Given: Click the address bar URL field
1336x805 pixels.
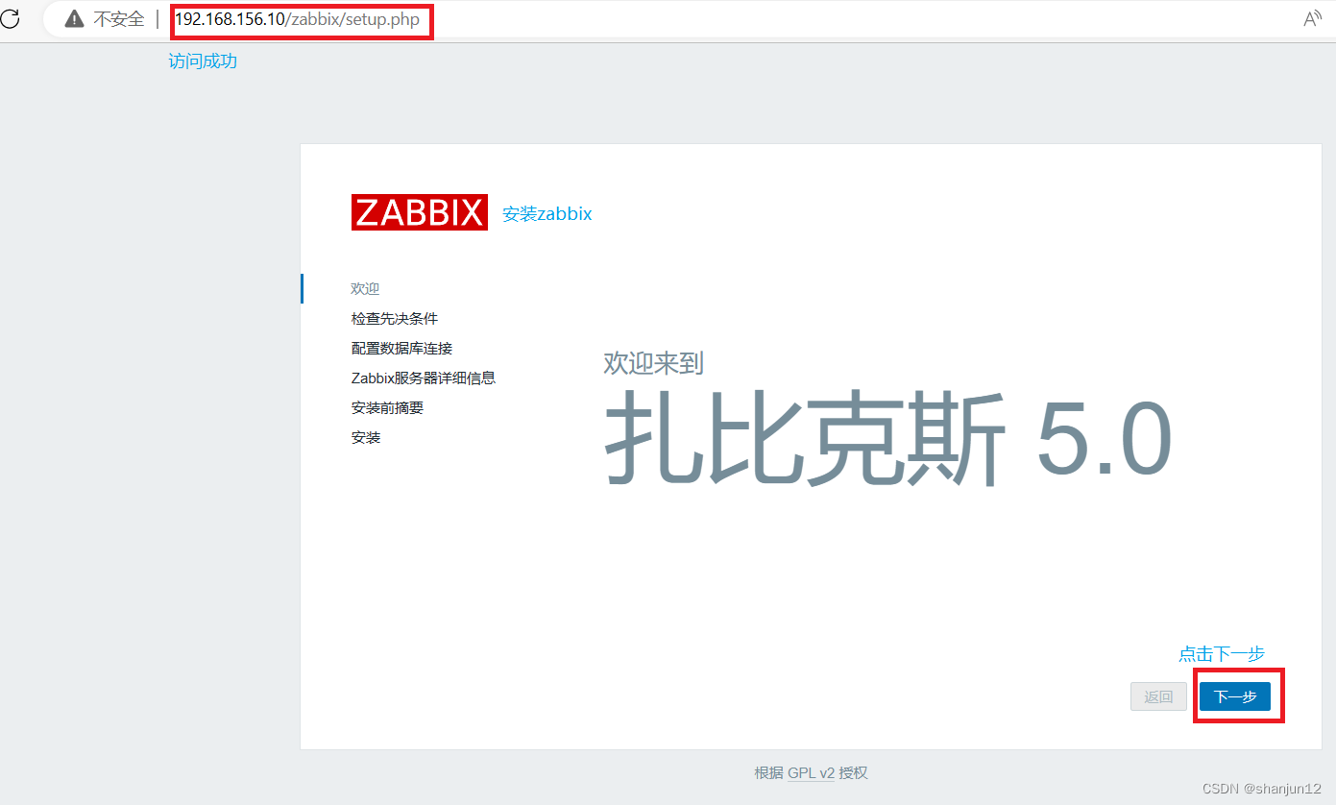Looking at the screenshot, I should click(x=298, y=19).
